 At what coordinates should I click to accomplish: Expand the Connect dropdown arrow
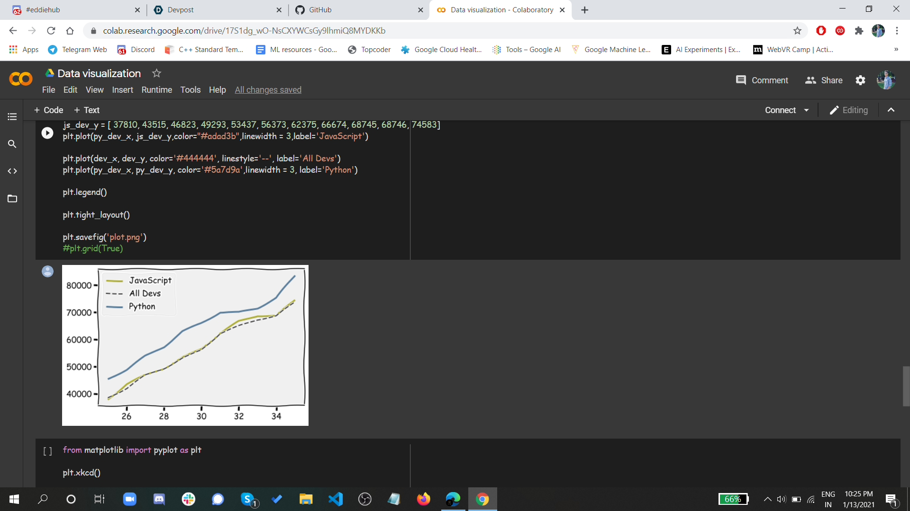tap(807, 110)
